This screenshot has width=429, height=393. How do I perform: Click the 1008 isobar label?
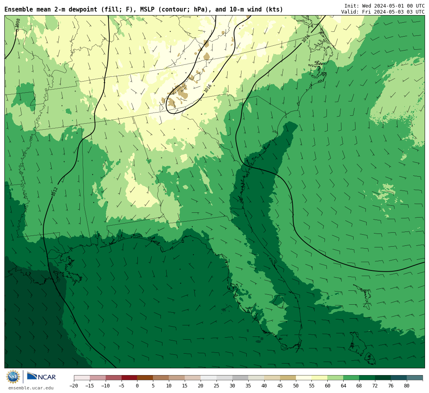(18, 24)
